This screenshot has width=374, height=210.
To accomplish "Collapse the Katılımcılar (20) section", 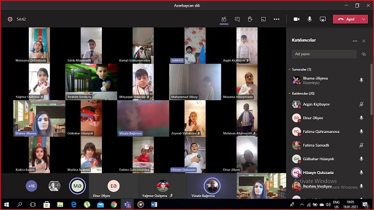I will pyautogui.click(x=289, y=94).
